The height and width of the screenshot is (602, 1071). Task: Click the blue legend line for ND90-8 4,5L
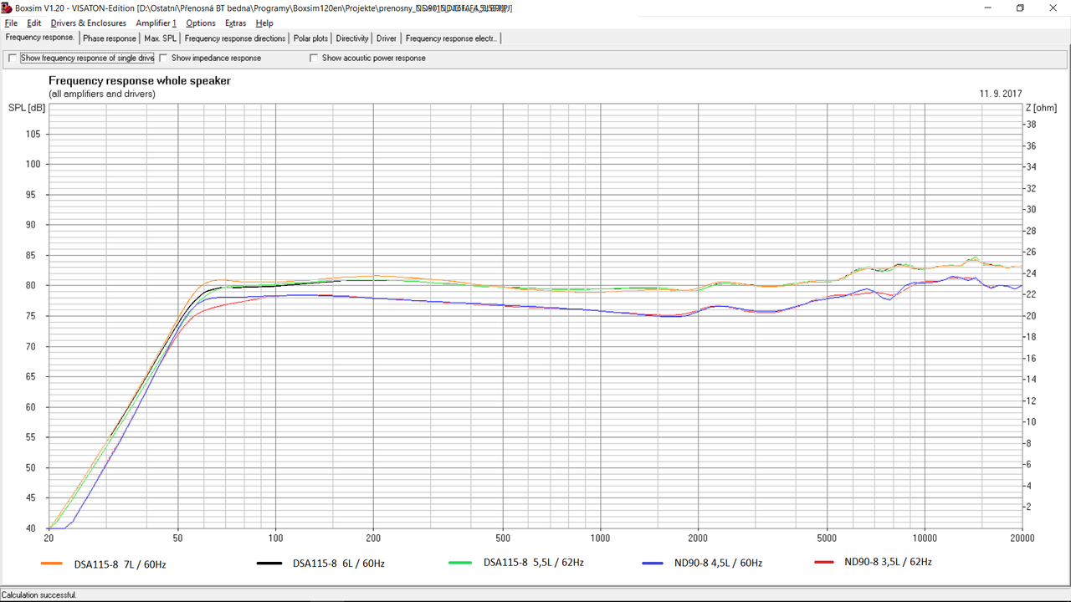pyautogui.click(x=653, y=564)
